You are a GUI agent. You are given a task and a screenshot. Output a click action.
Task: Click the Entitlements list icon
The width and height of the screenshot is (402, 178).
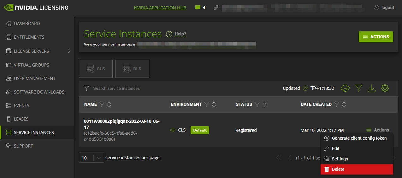9,37
